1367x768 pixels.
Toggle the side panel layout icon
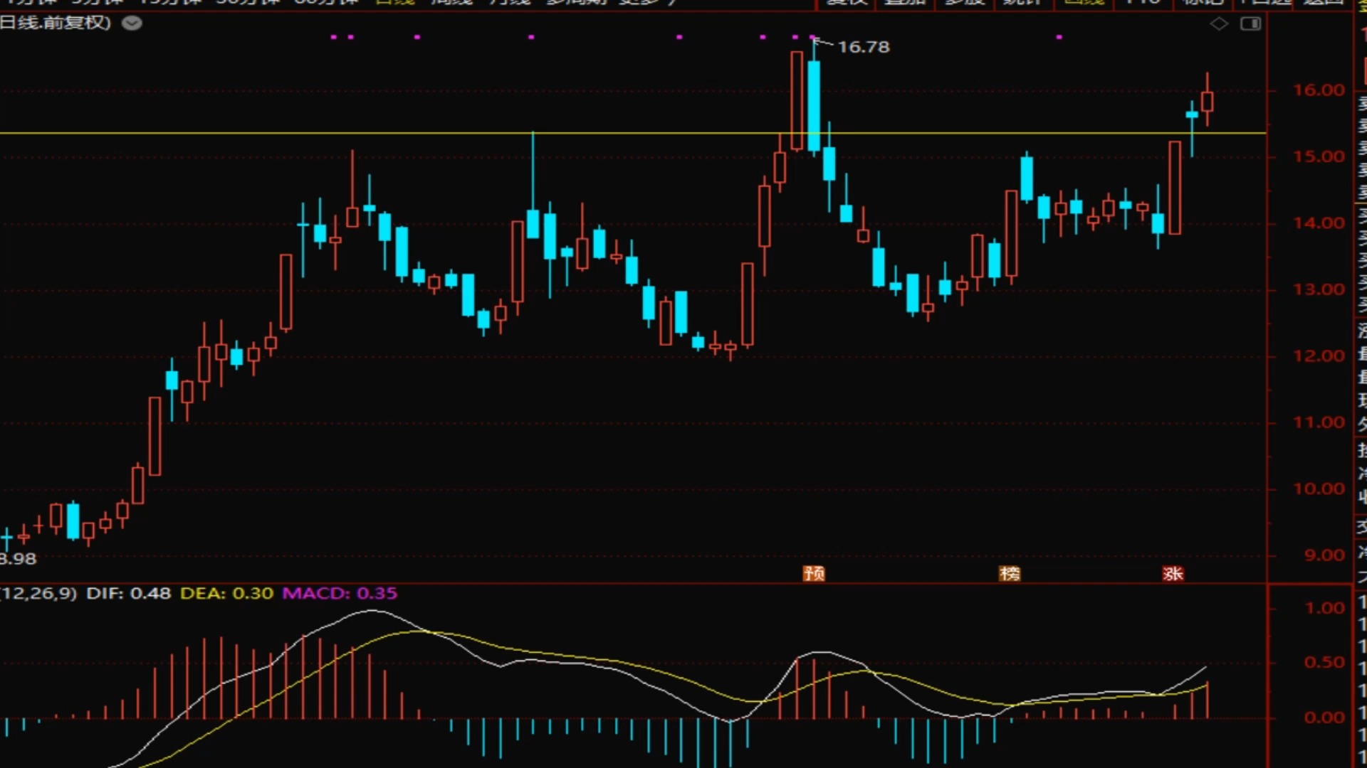pos(1250,24)
